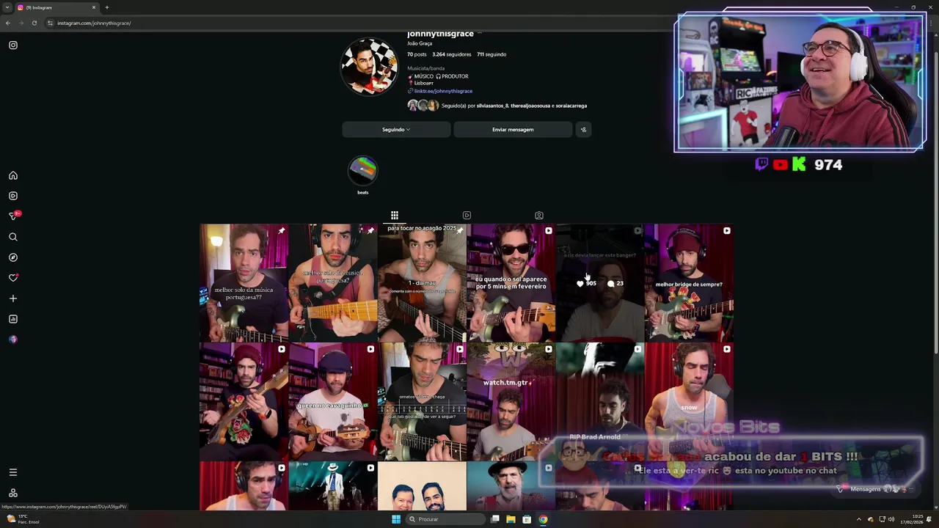The image size is (939, 528).
Task: Open the Meta apps icon below the hamburger menu
Action: pos(13,493)
